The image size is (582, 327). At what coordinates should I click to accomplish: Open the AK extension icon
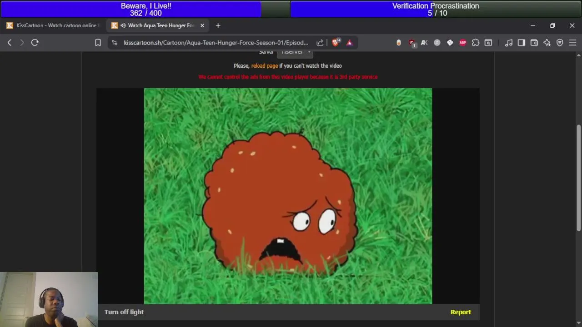coord(424,43)
